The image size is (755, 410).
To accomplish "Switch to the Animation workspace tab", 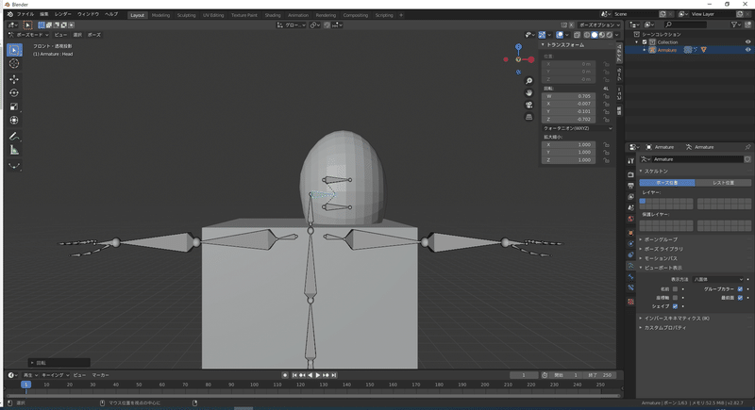I will click(298, 15).
